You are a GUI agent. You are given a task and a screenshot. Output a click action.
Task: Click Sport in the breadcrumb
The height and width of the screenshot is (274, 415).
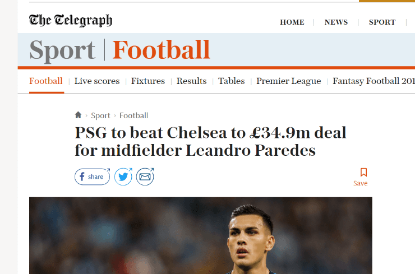[x=100, y=115]
